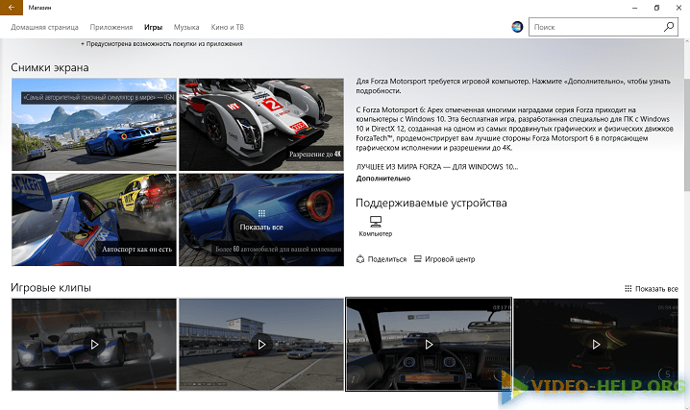This screenshot has height=410, width=690.
Task: Play the first game clip
Action: (x=94, y=343)
